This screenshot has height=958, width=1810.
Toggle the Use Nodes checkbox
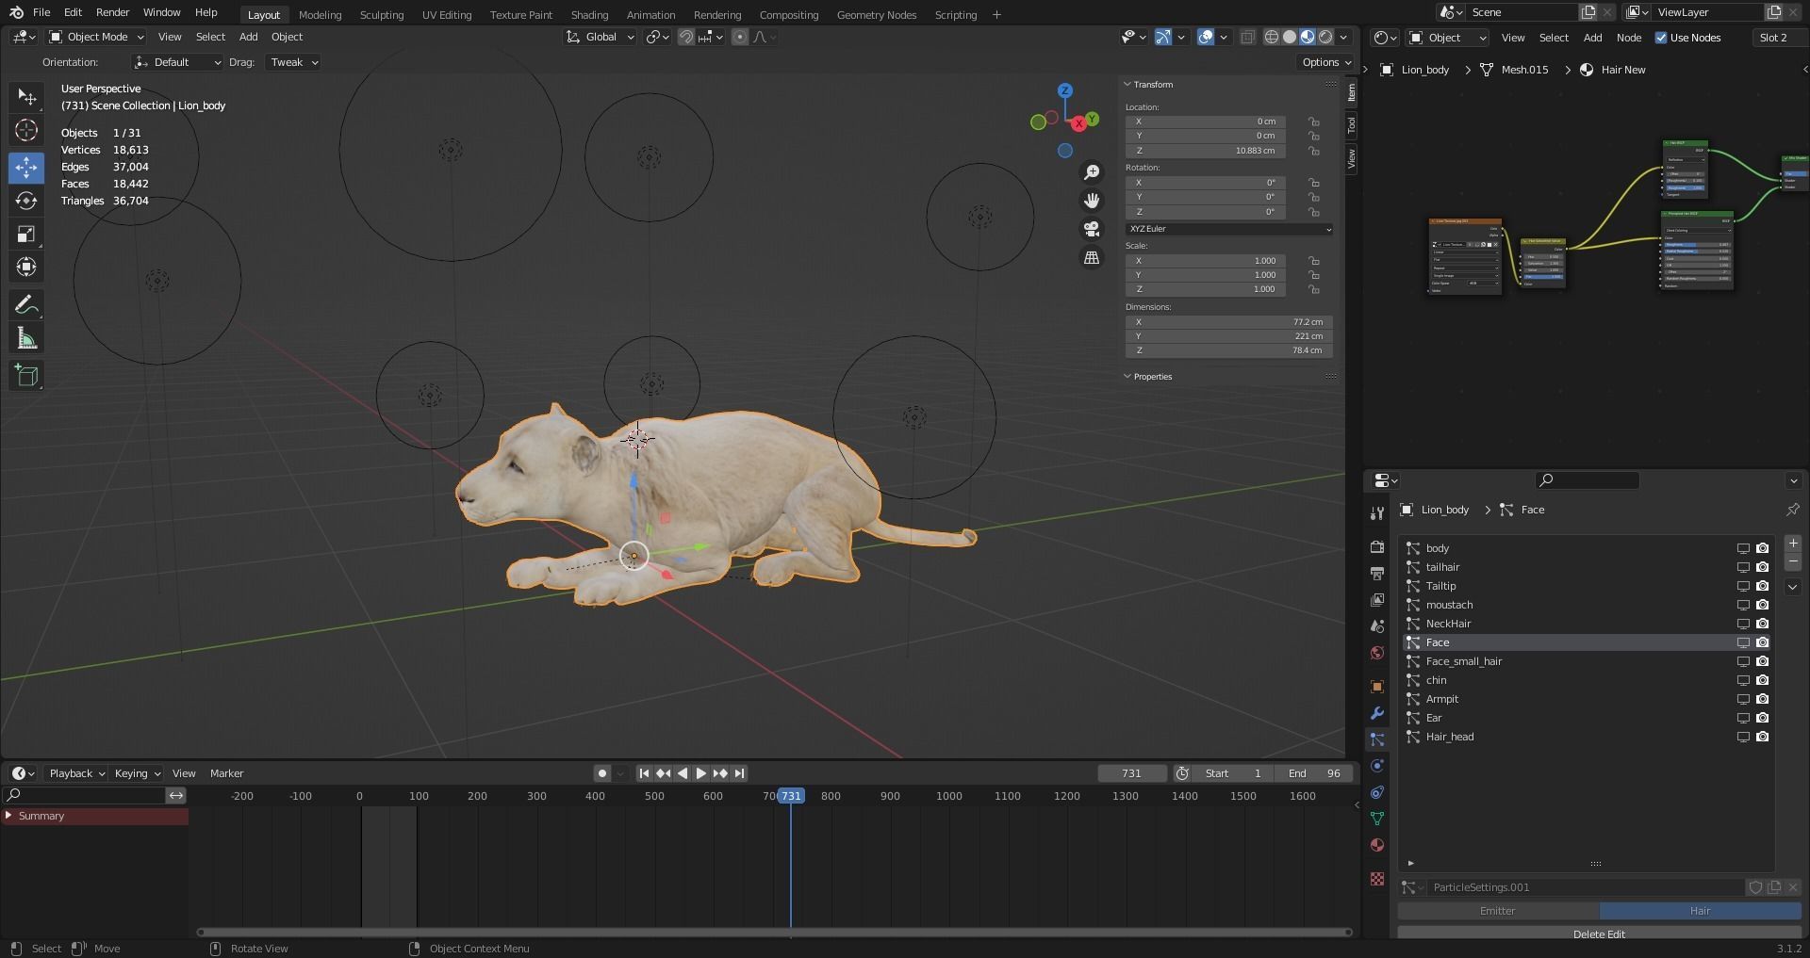tap(1661, 38)
